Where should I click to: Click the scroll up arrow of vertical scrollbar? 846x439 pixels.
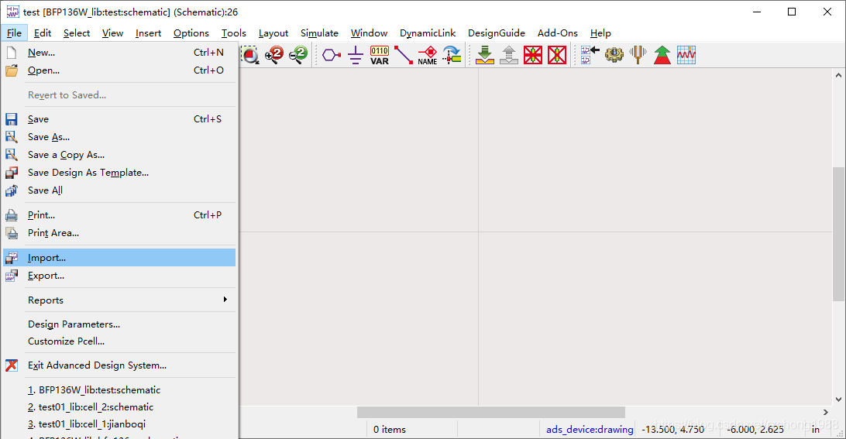point(838,76)
